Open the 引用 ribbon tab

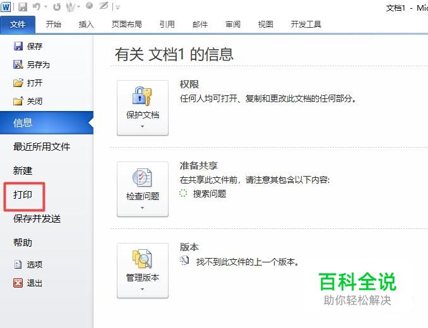pos(167,25)
